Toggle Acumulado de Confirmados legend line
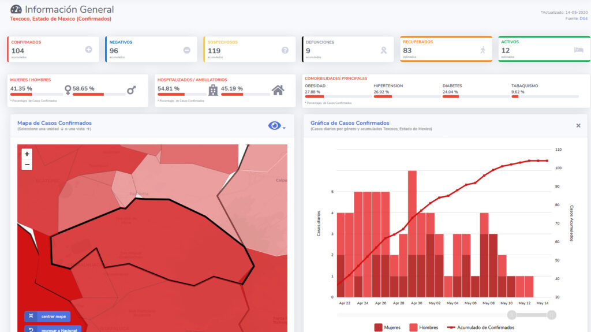This screenshot has height=332, width=591. tap(477, 327)
